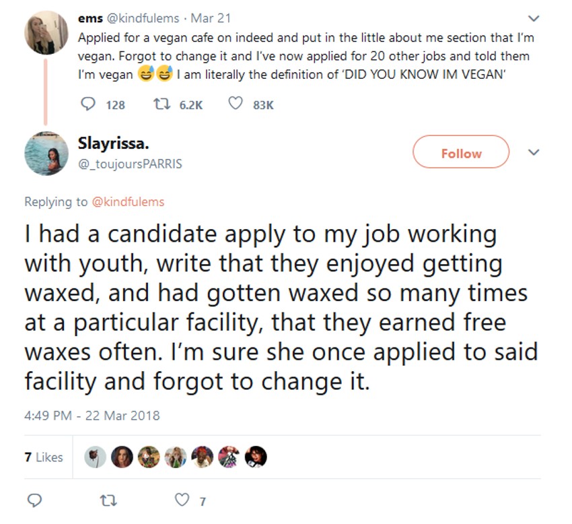This screenshot has width=572, height=524.
Task: Open chevron menu next to Follow button
Action: 534,153
